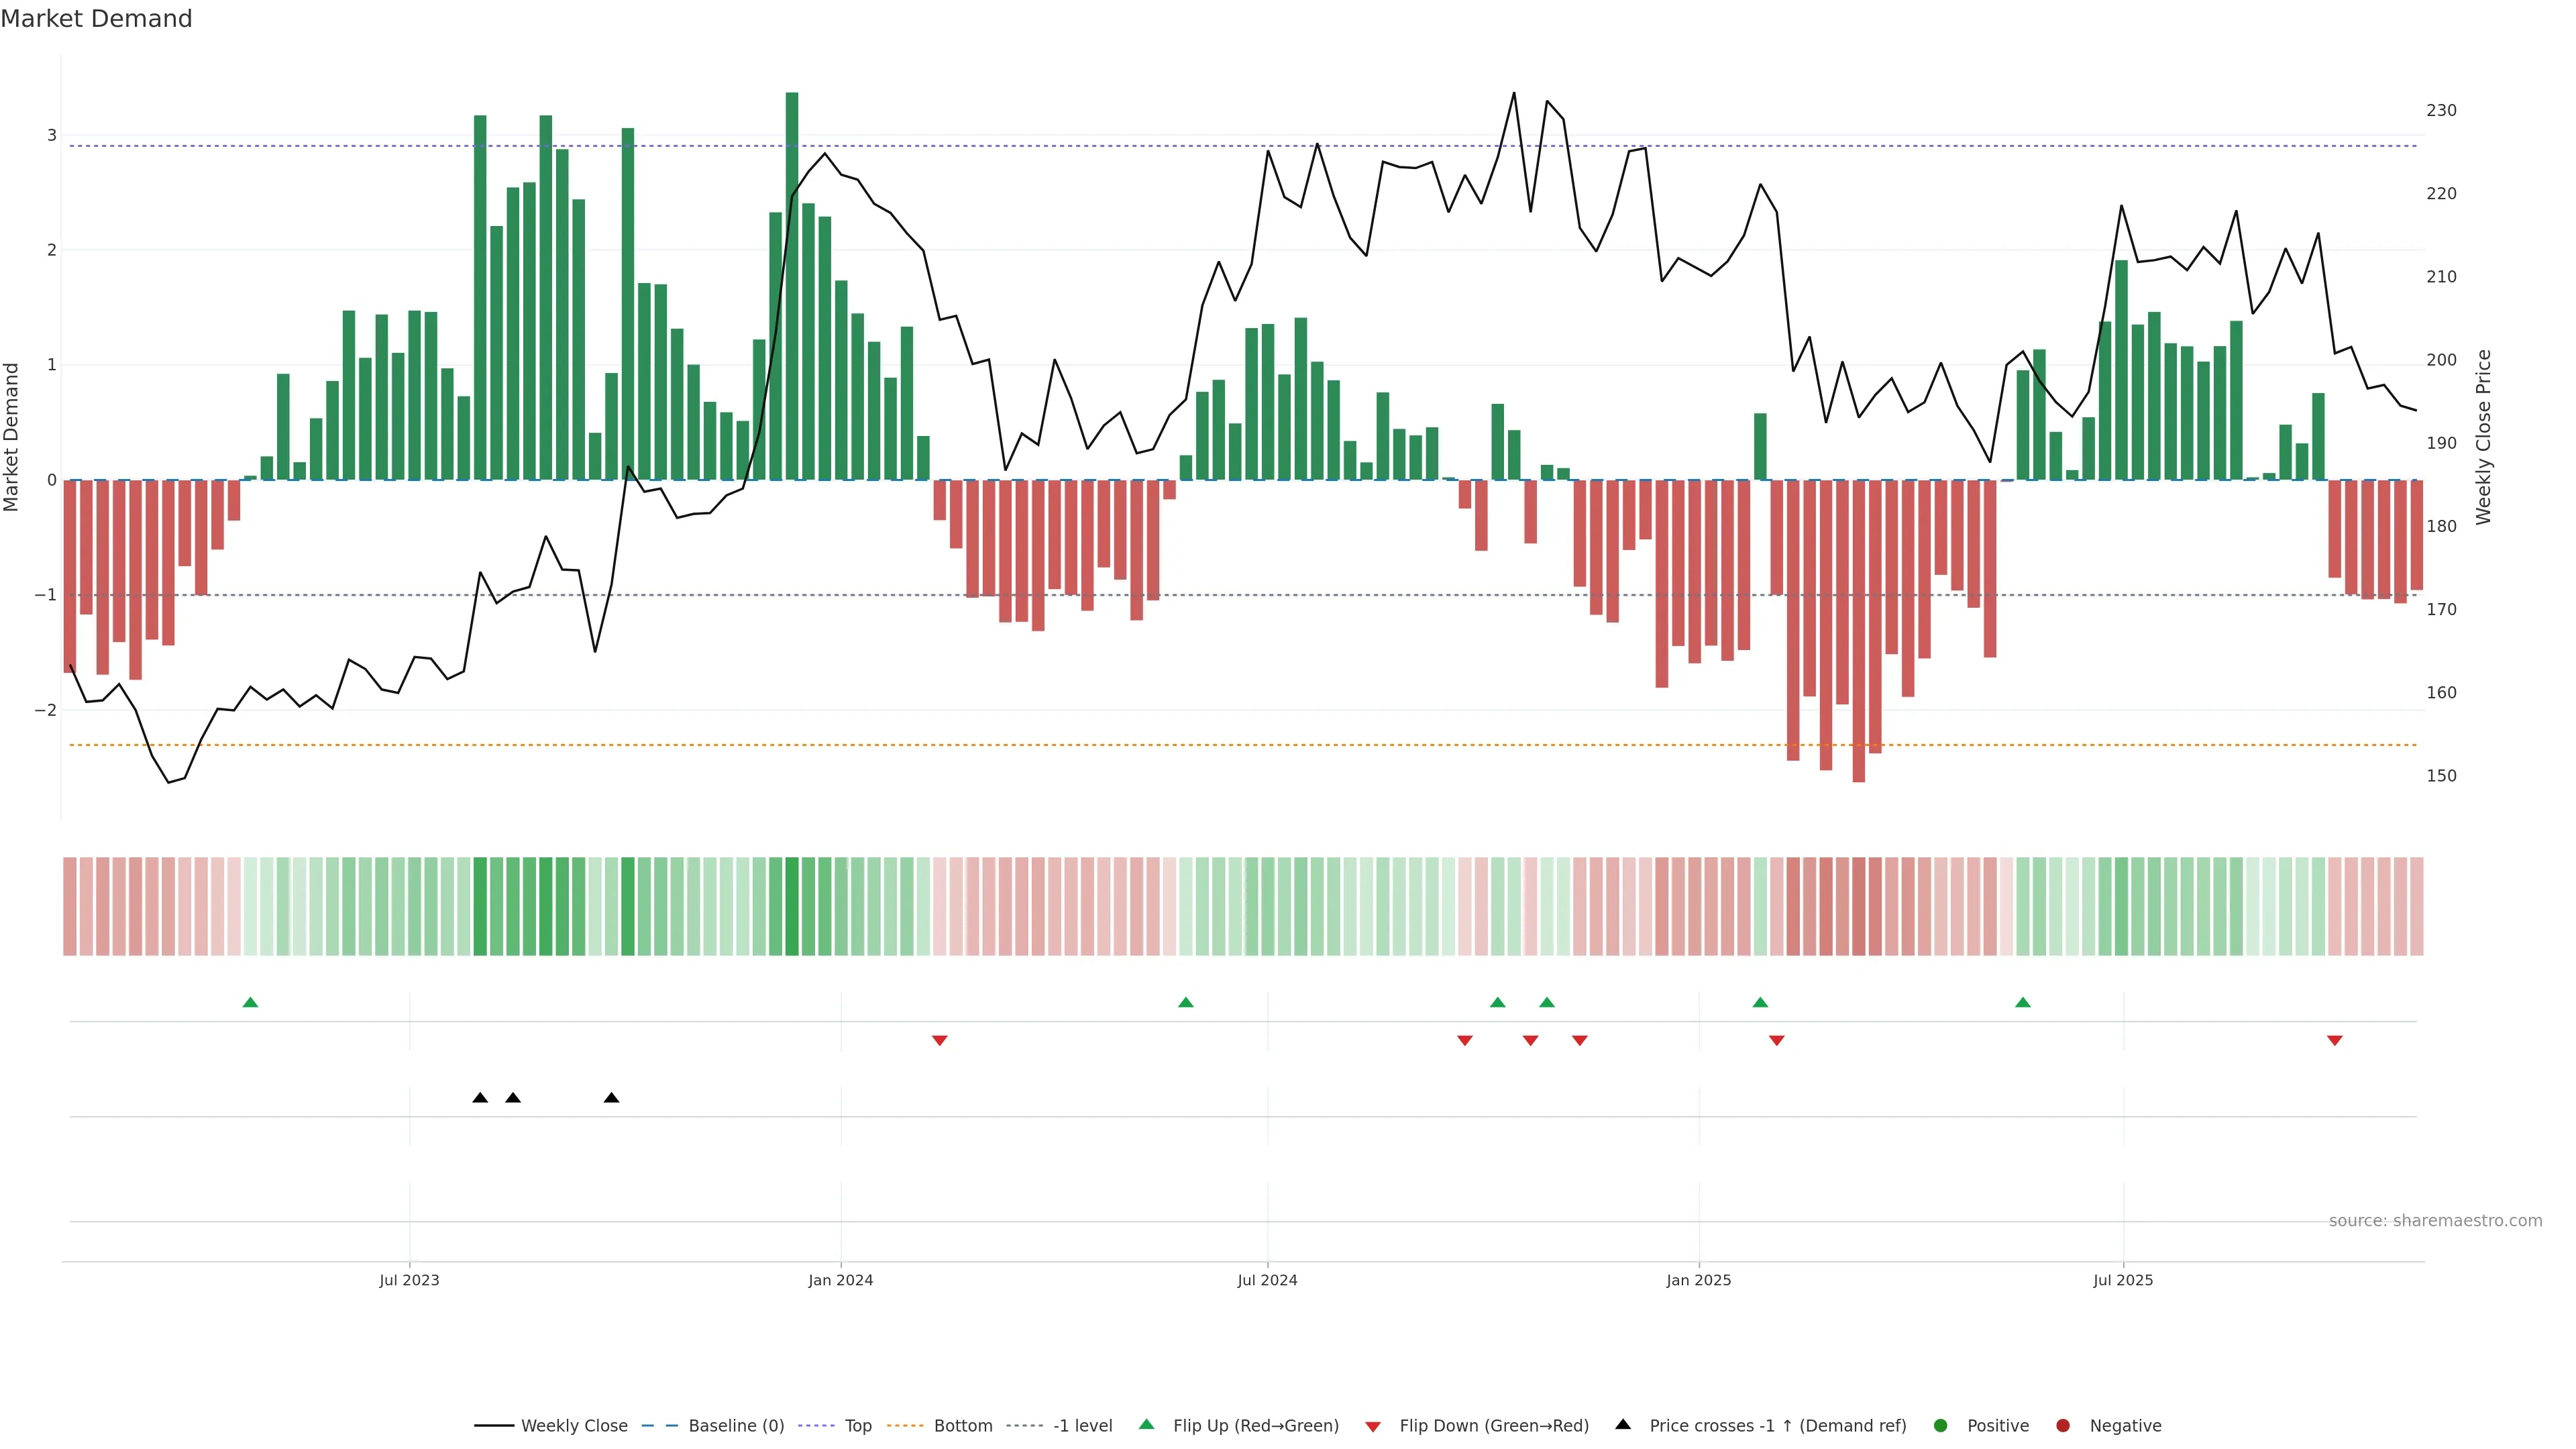The height and width of the screenshot is (1449, 2576).
Task: Click the black Price crosses legend triangle
Action: (x=1623, y=1424)
